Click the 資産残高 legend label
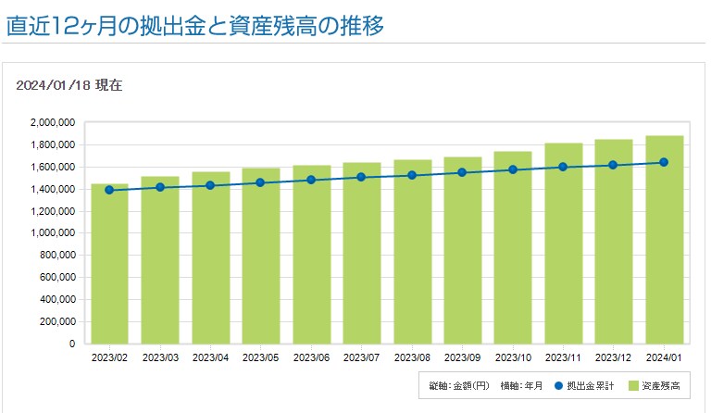Viewport: 711px width, 413px height. pyautogui.click(x=661, y=386)
